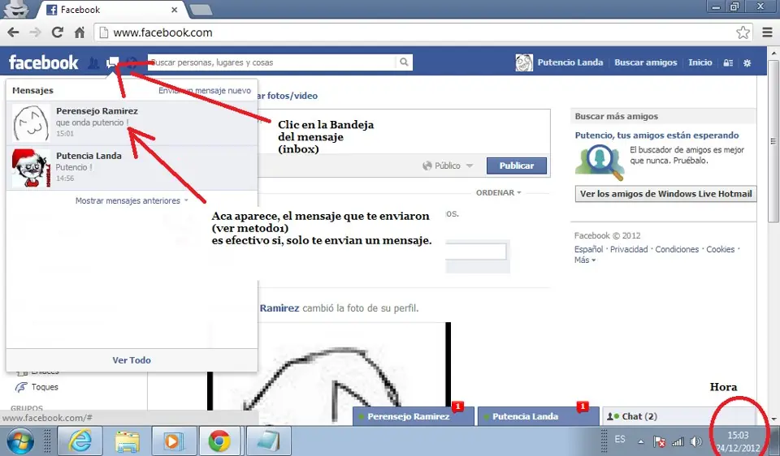The image size is (780, 456).
Task: Reload the page with refresh icon
Action: coord(57,32)
